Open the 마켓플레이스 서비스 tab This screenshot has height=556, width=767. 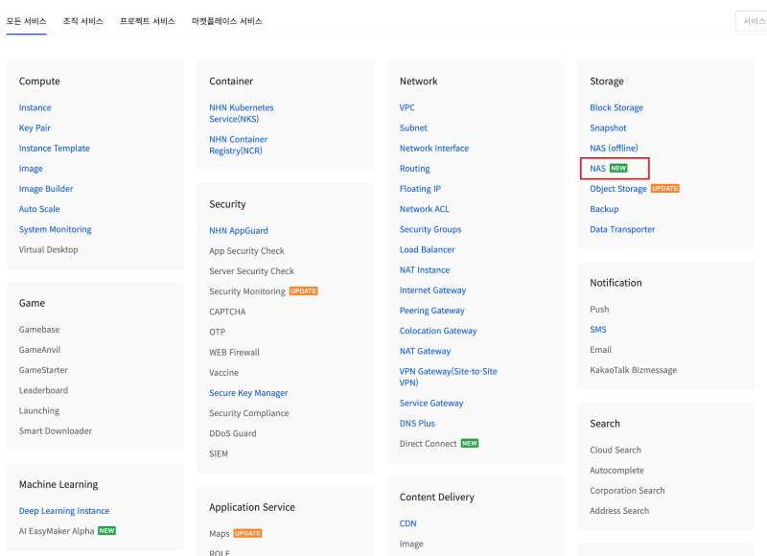227,21
